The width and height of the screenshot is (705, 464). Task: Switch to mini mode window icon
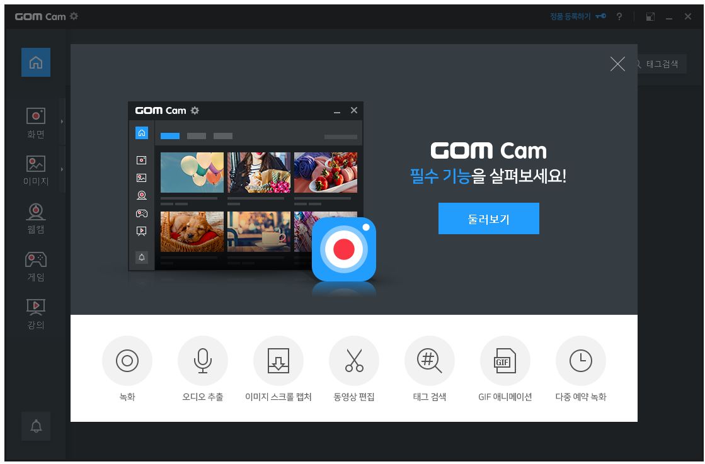(x=650, y=16)
